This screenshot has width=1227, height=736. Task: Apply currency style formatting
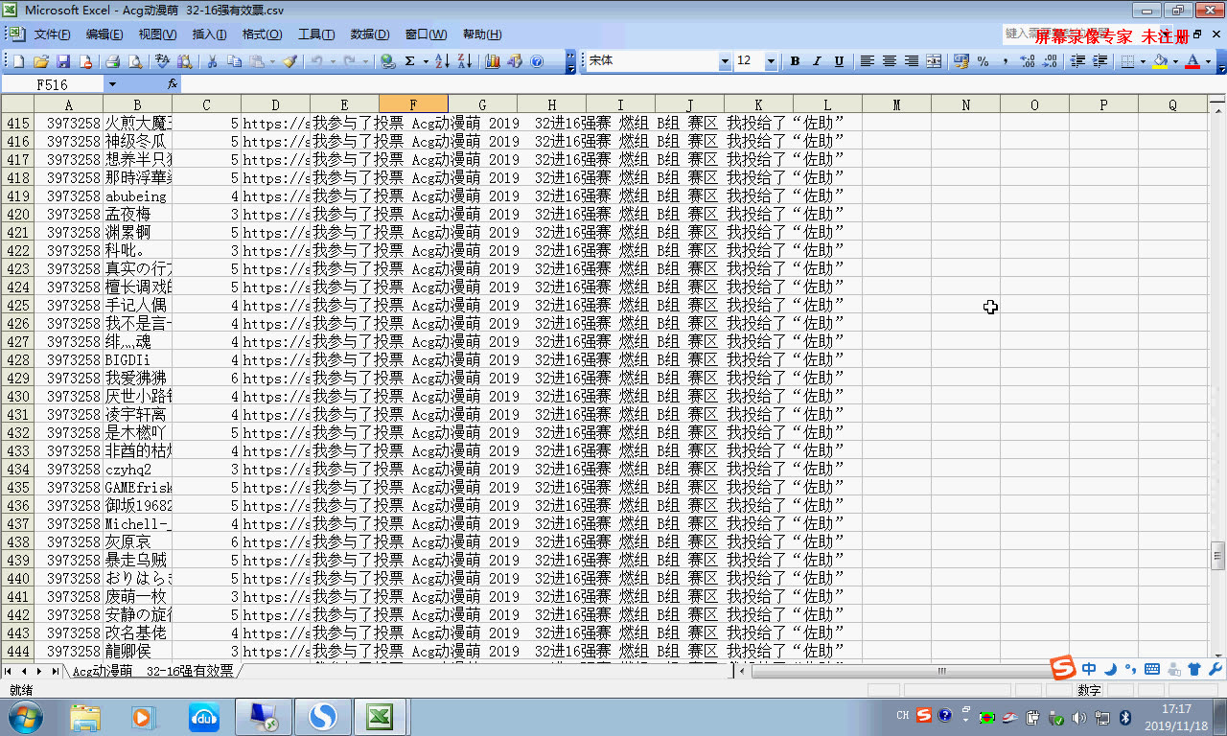(961, 61)
